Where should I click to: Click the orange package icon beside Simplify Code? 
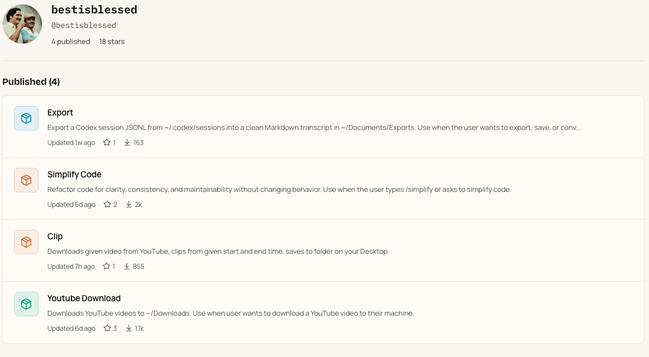[26, 180]
